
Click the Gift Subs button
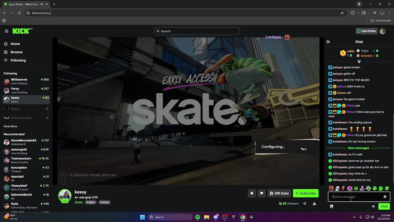[279, 193]
